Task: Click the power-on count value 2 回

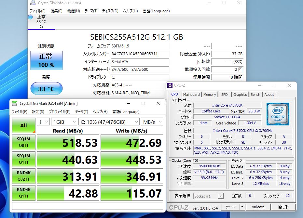Action: pos(227,70)
